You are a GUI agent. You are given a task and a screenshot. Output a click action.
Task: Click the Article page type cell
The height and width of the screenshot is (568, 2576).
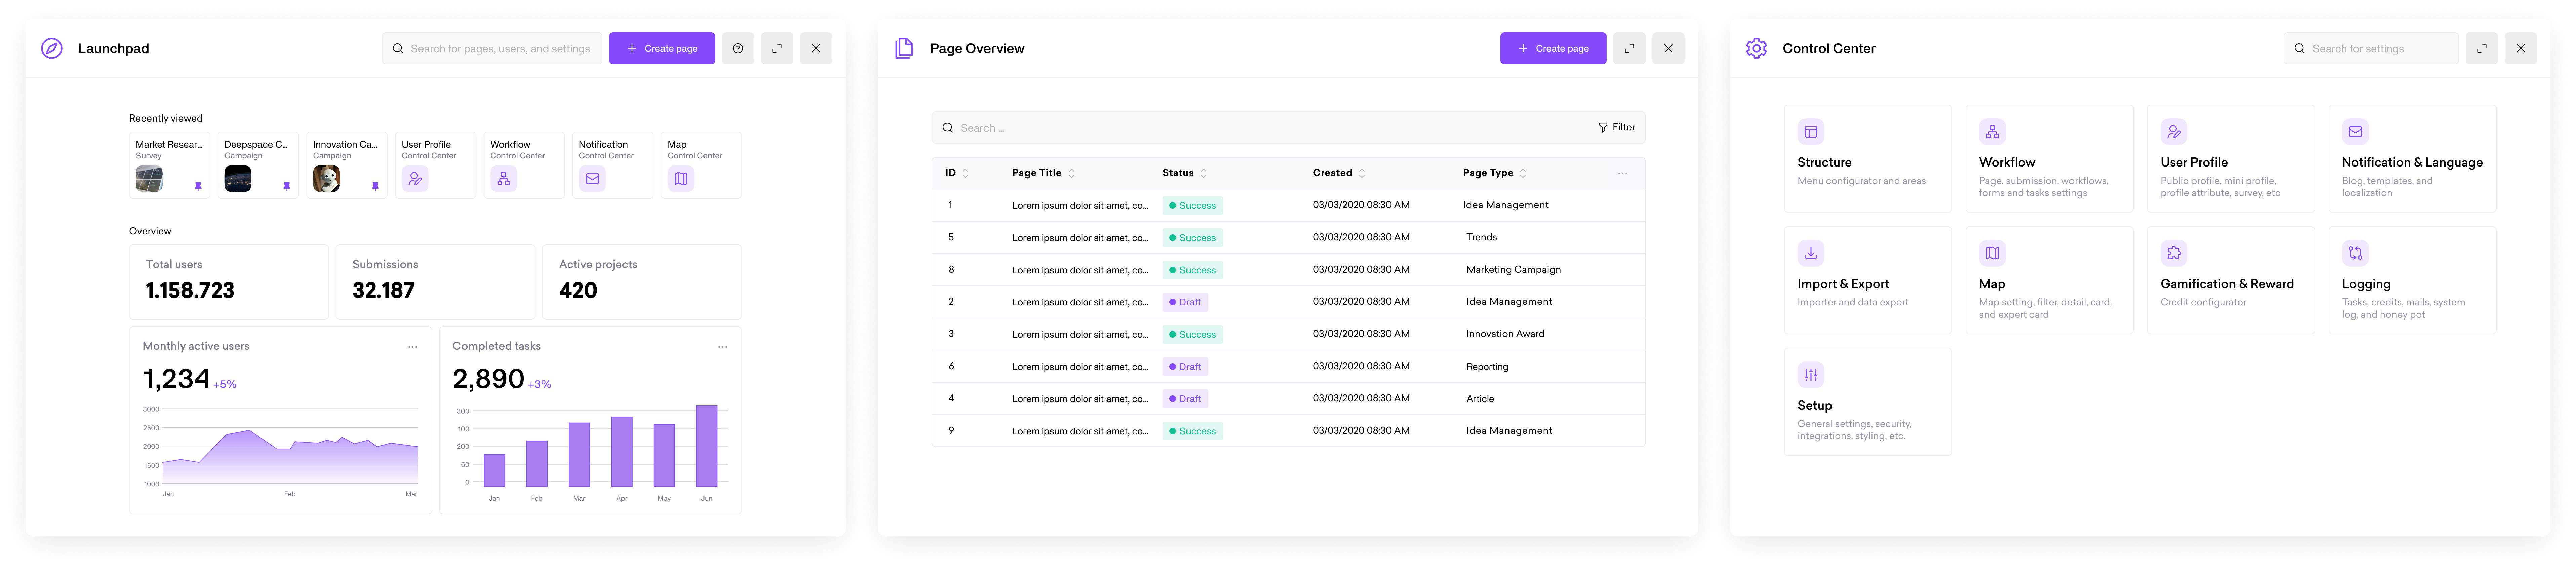(x=1480, y=399)
